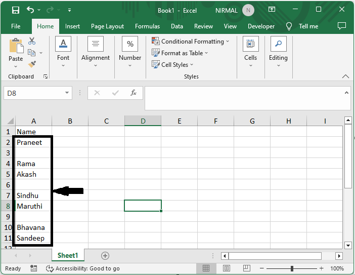Click the Enter checkmark in formula bar
355x275 pixels.
click(115, 93)
